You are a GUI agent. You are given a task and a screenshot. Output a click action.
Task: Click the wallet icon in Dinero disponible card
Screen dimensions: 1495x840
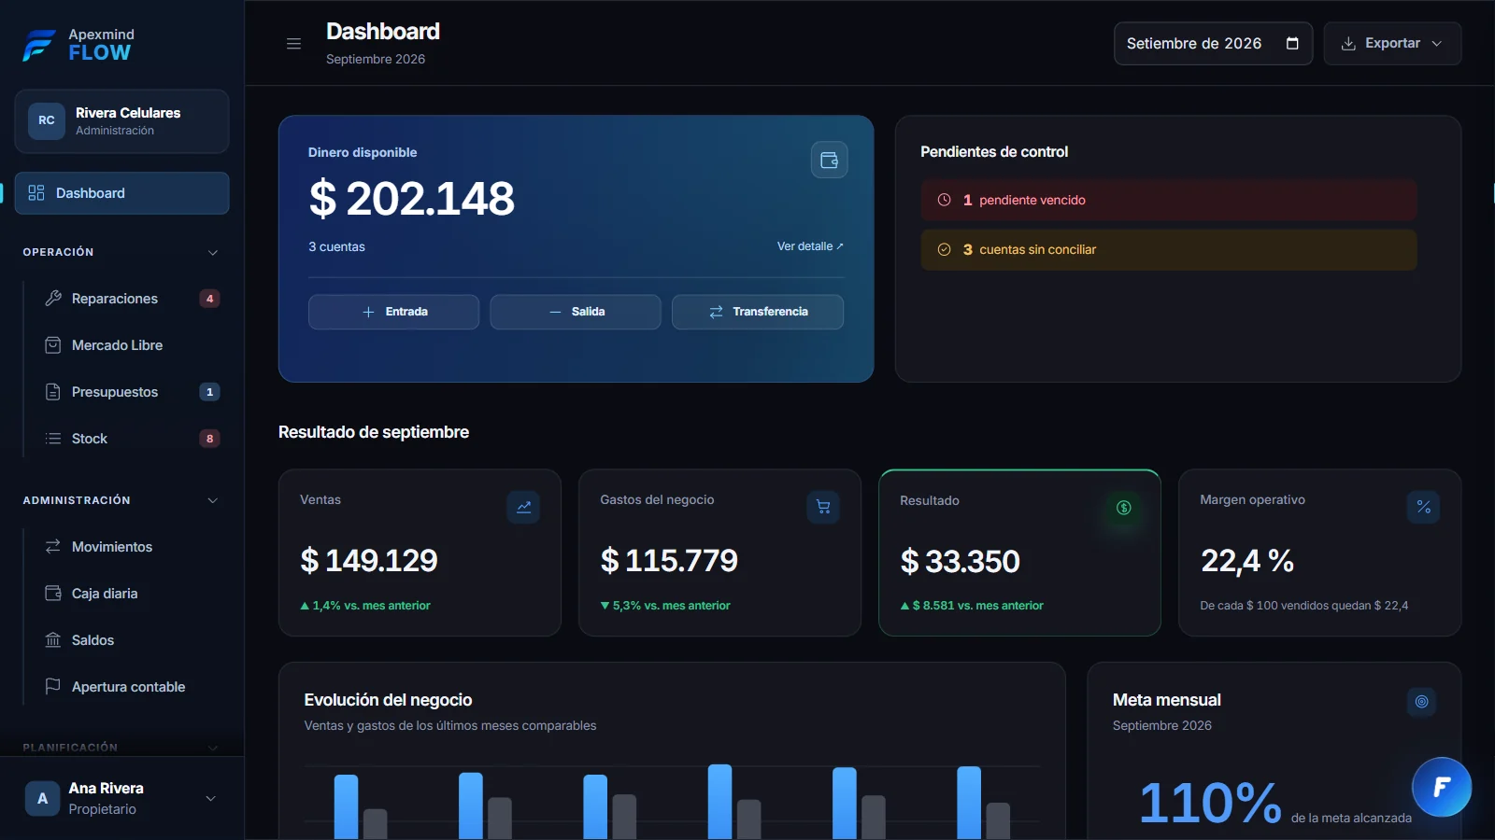pos(829,161)
